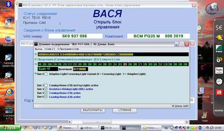Enable Бит 0 Adaptive Light variant checkbox

pos(46,74)
